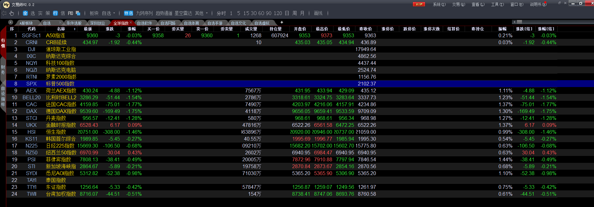Close the 全球指数 tab with its X

(x=131, y=23)
